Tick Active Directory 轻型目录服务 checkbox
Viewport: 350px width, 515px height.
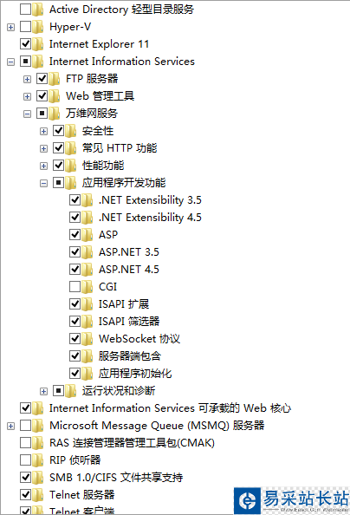pyautogui.click(x=26, y=10)
